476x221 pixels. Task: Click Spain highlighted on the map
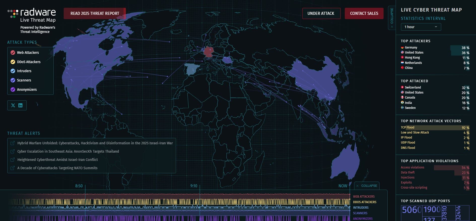click(x=192, y=69)
